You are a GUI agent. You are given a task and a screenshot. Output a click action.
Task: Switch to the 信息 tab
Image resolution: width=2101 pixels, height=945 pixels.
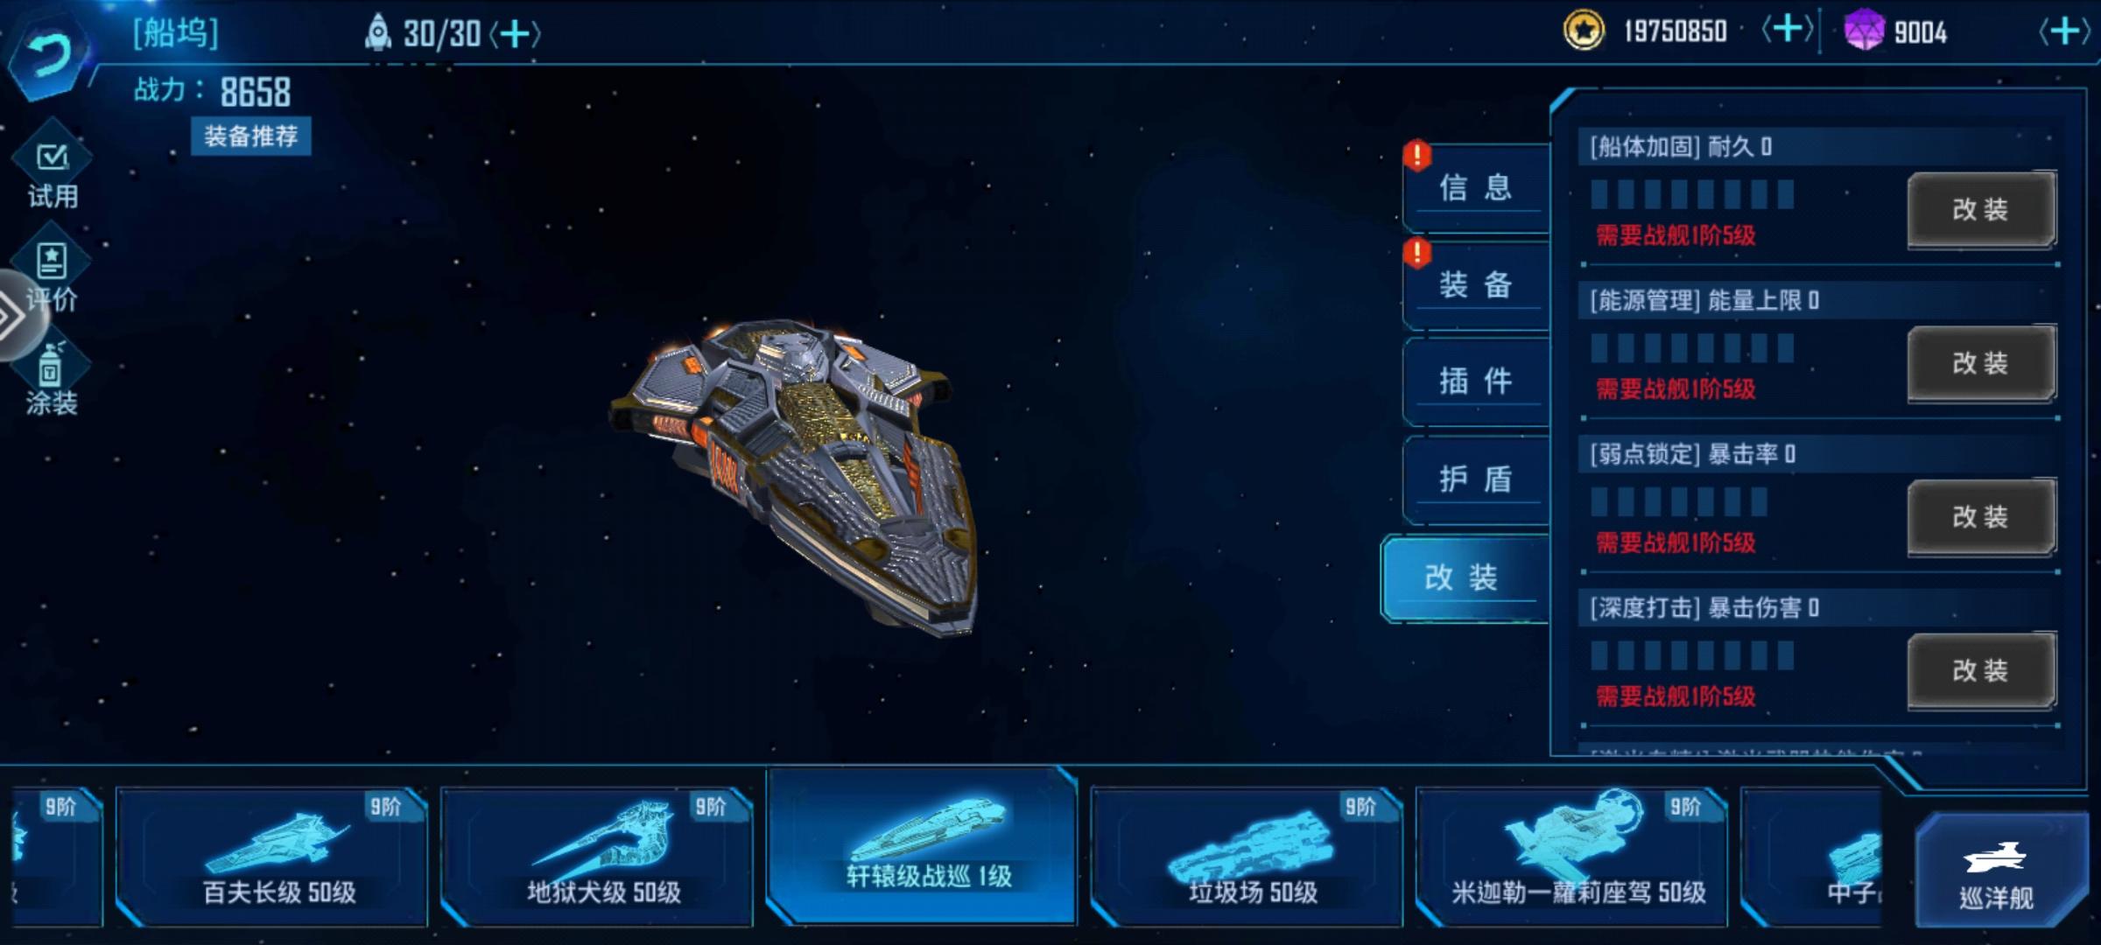(x=1476, y=187)
